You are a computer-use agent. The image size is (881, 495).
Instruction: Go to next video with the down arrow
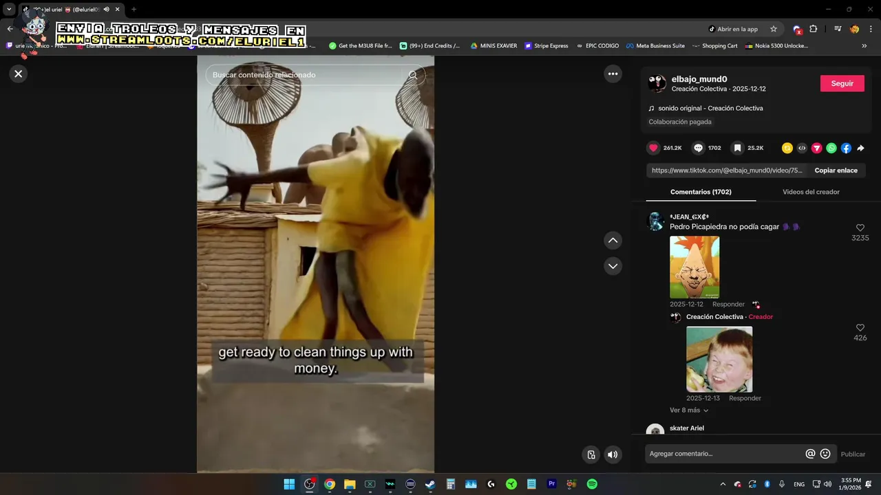613,266
